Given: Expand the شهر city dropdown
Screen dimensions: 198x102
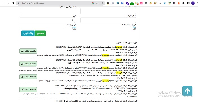Looking at the screenshot, I should tap(47, 20).
